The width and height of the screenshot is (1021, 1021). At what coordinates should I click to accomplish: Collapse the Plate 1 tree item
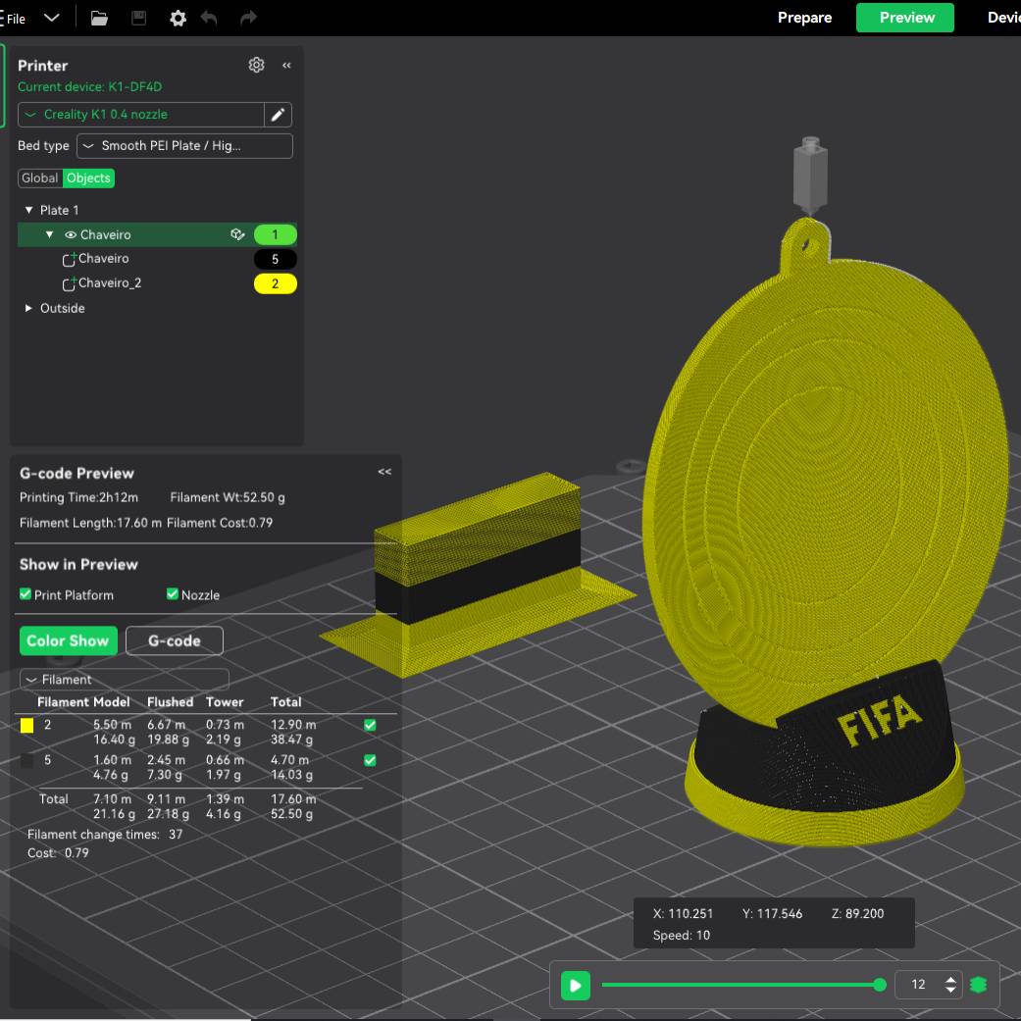[28, 210]
